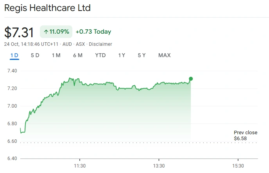Click the green up arrow icon
269x173 pixels.
46,32
